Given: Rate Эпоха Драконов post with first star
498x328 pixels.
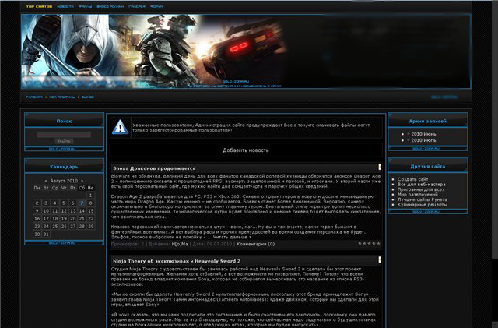Looking at the screenshot, I should pyautogui.click(x=359, y=244).
